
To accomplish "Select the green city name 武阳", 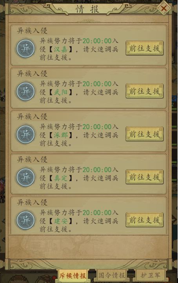I will coord(60,92).
